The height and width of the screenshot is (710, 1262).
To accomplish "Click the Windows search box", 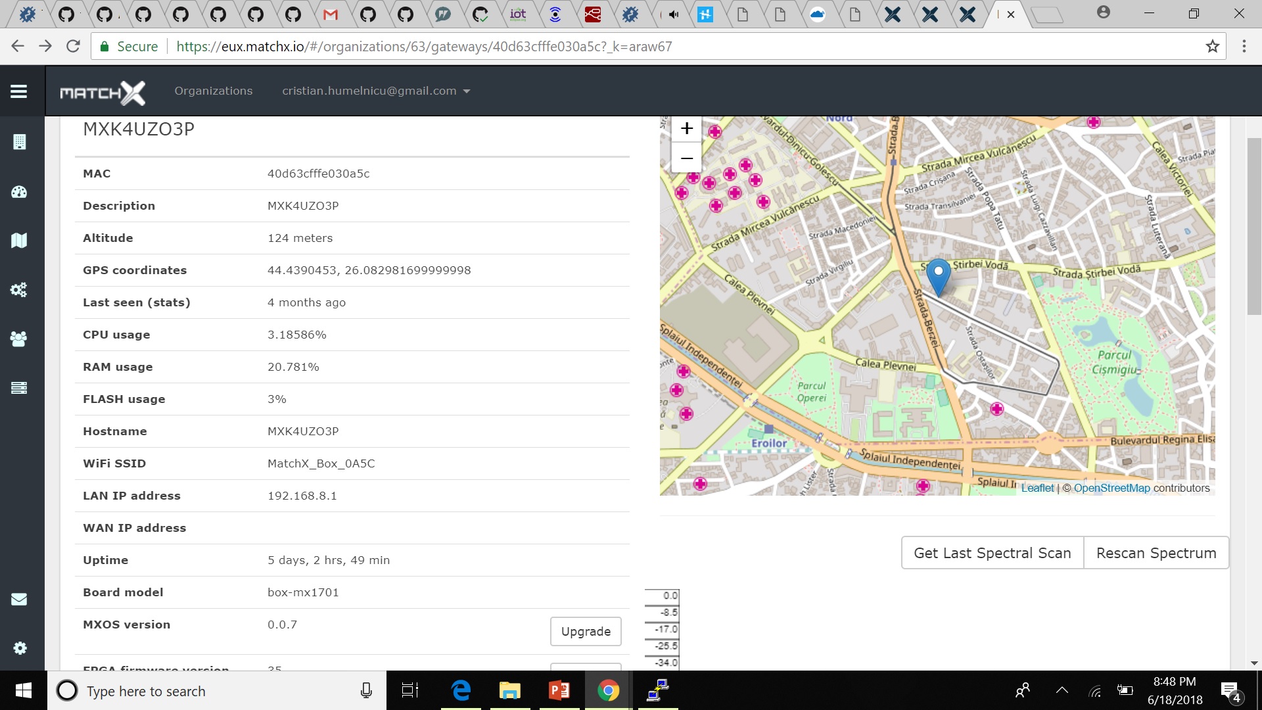I will click(x=217, y=690).
